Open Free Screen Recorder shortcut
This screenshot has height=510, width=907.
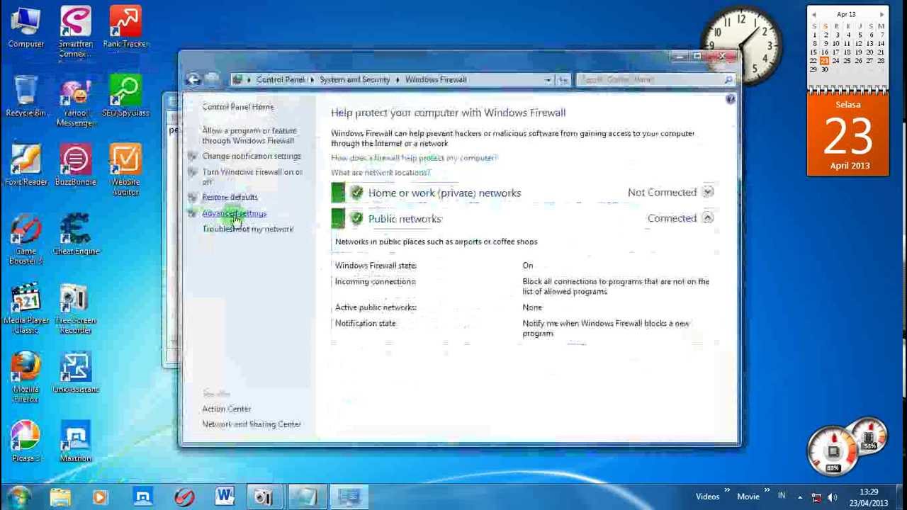coord(75,308)
